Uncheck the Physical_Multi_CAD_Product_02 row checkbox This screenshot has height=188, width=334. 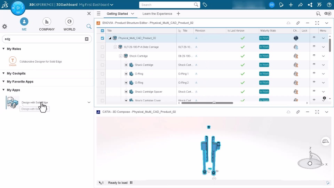click(102, 38)
